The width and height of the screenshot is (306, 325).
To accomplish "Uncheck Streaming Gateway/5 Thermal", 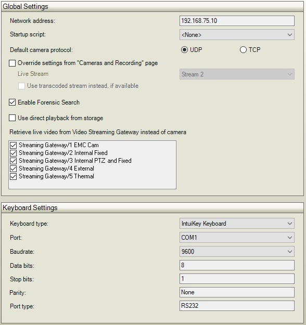I will (14, 176).
